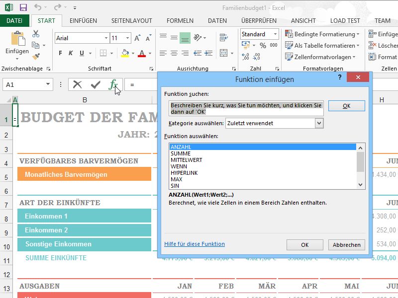Click the Copy icon in Zwischenablage

pyautogui.click(x=35, y=45)
